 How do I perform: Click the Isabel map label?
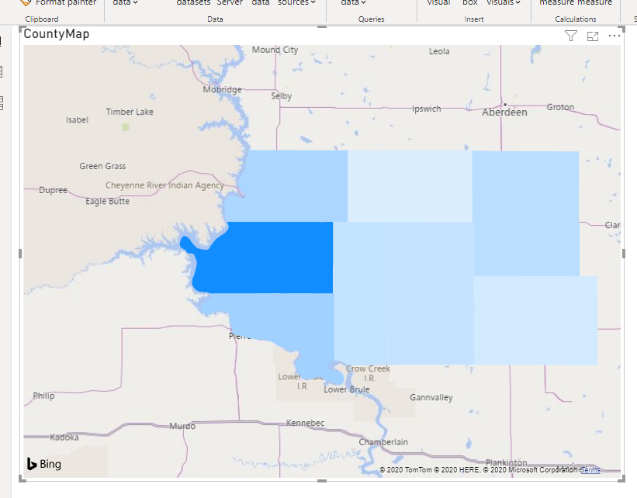pyautogui.click(x=77, y=120)
